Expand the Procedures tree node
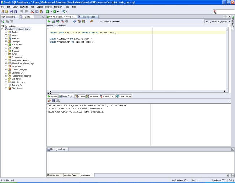The image size is (235, 183). [6, 45]
